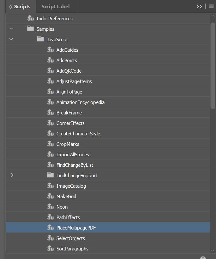Screen dimensions: 216x259
Task: Click the AddQRCode script icon
Action: [51, 71]
